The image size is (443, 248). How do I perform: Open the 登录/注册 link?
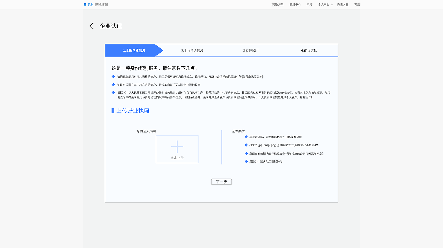pos(277,4)
